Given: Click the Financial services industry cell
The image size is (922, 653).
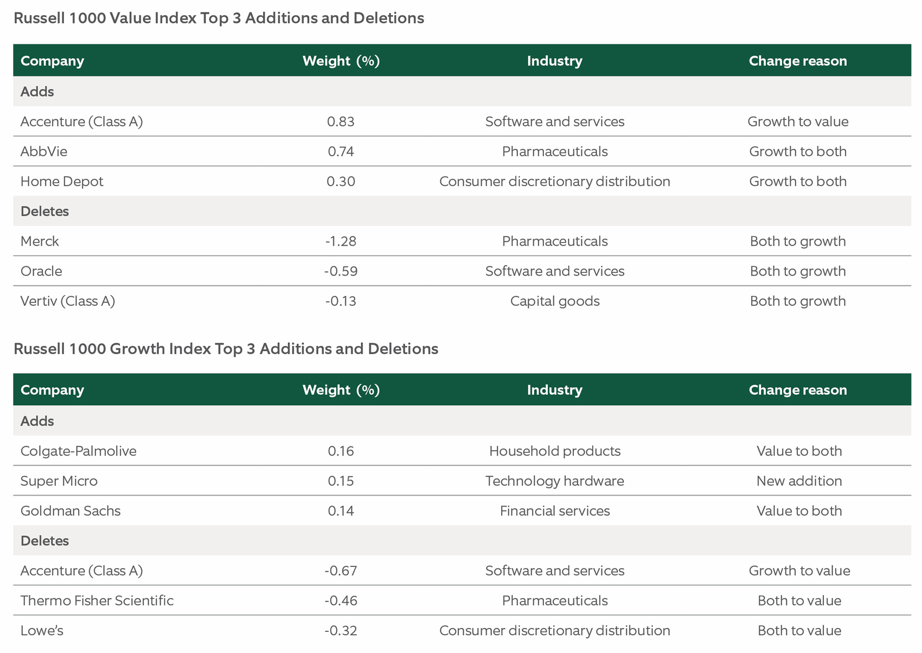Looking at the screenshot, I should [555, 511].
